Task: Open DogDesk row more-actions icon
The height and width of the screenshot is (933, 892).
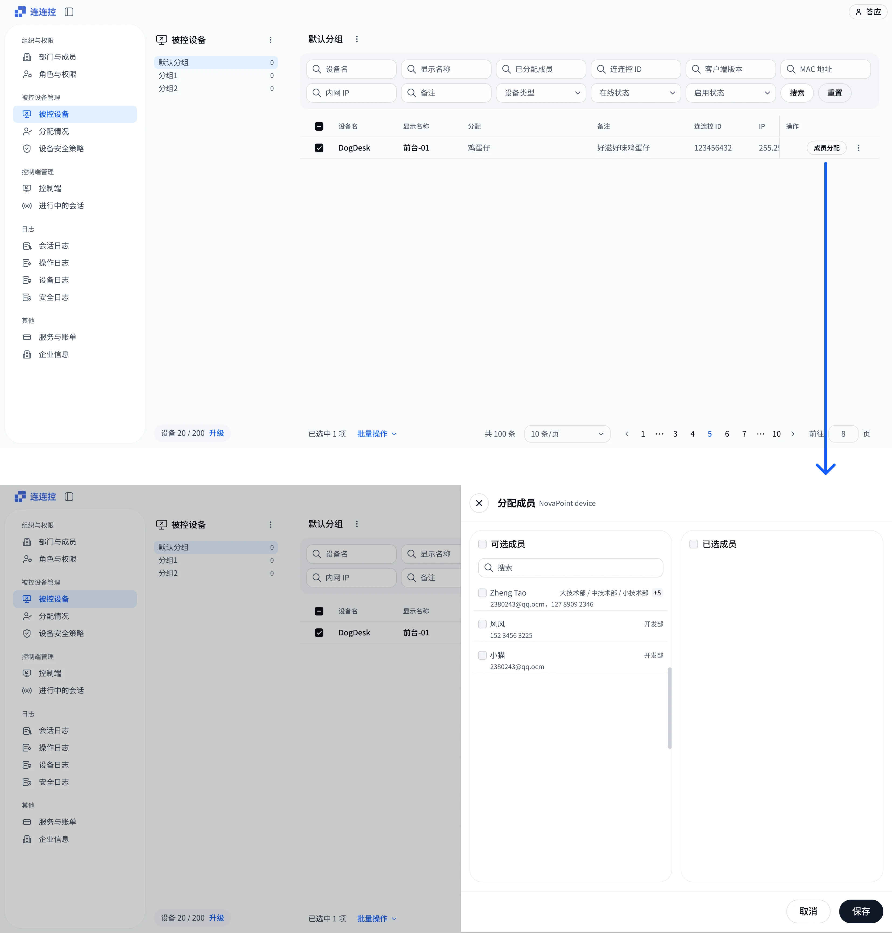Action: pos(858,148)
